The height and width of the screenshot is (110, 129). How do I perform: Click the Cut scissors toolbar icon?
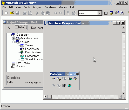coord(37,13)
